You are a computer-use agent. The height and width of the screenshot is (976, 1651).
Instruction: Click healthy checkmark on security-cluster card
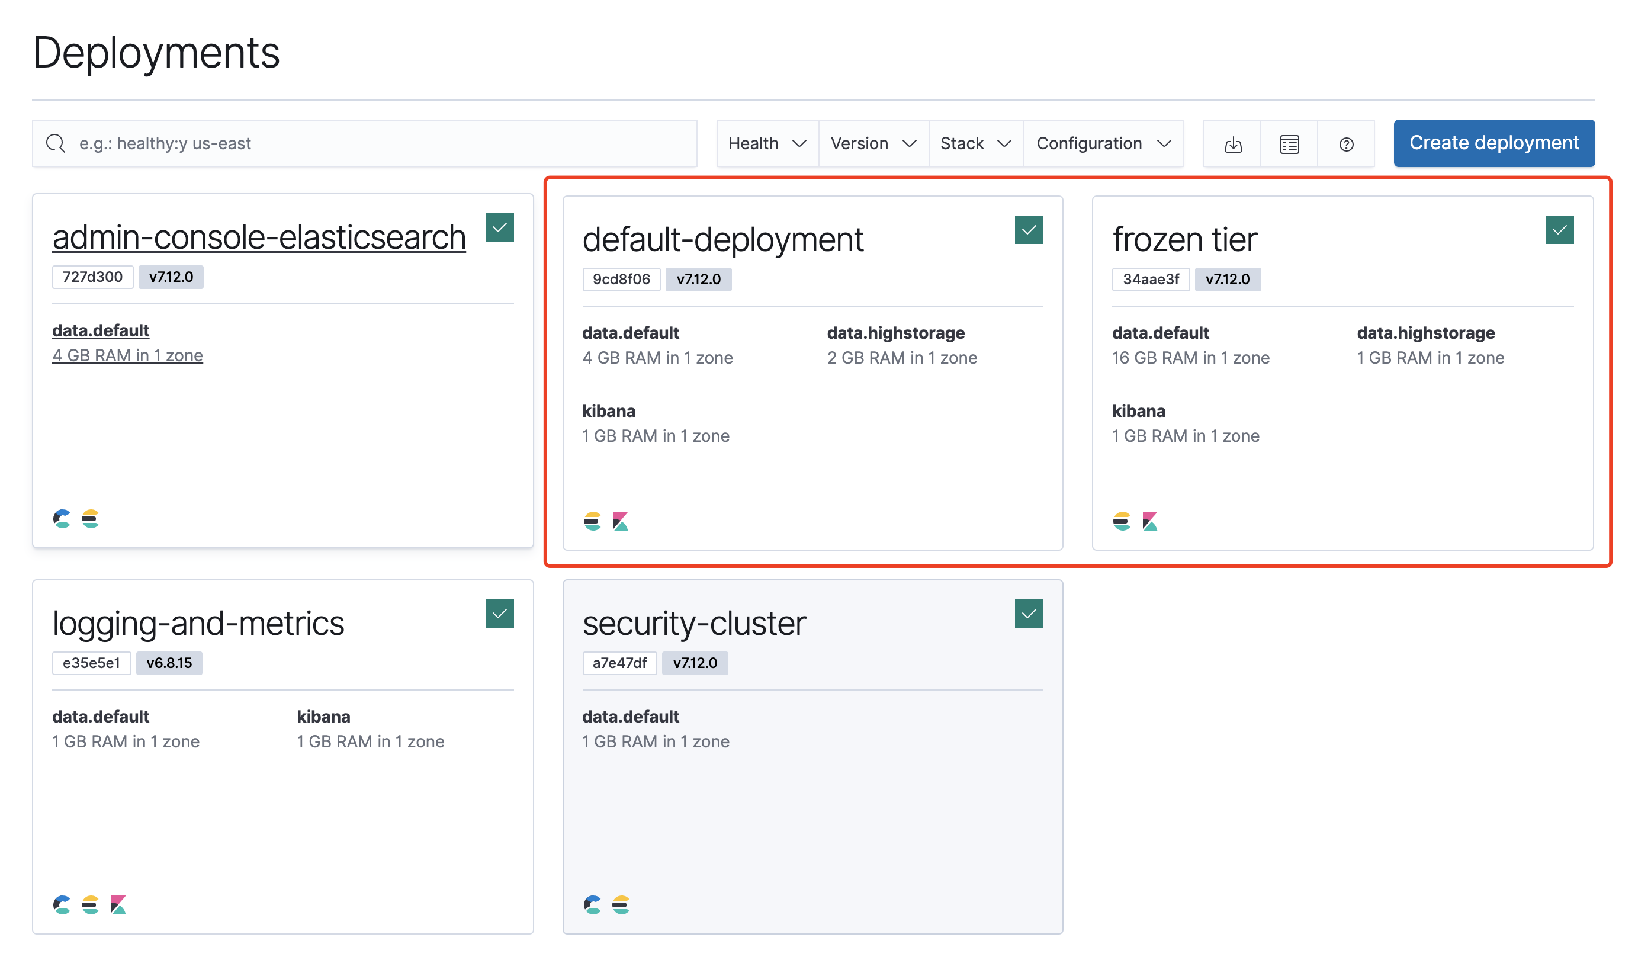coord(1029,614)
